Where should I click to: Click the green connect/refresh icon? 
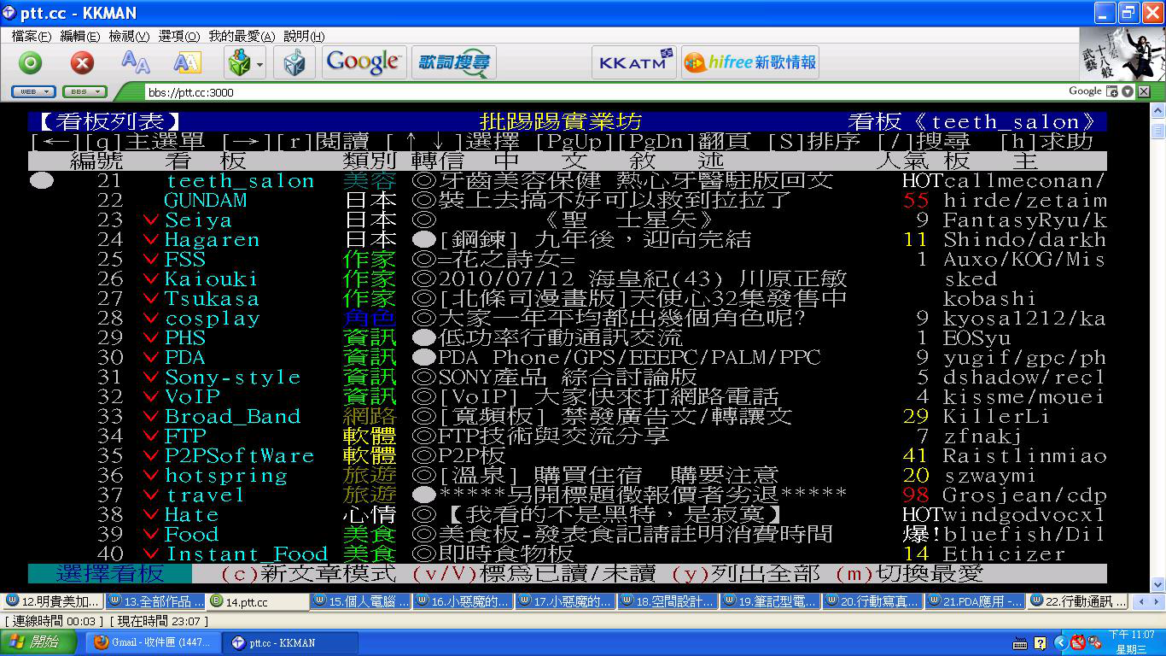(x=31, y=63)
